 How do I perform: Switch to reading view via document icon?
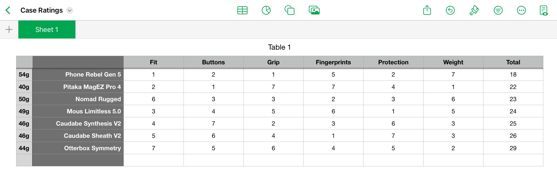coord(544,11)
